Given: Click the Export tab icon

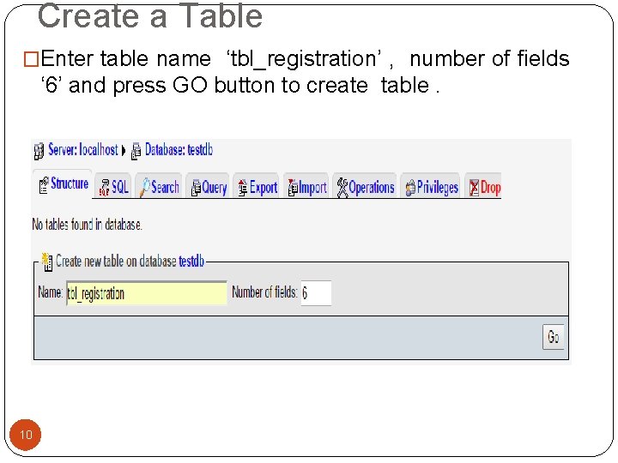Looking at the screenshot, I should pos(243,188).
